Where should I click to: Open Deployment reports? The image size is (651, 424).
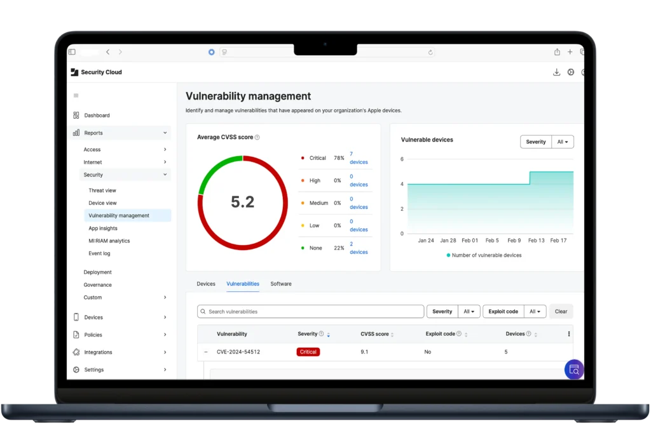(97, 272)
